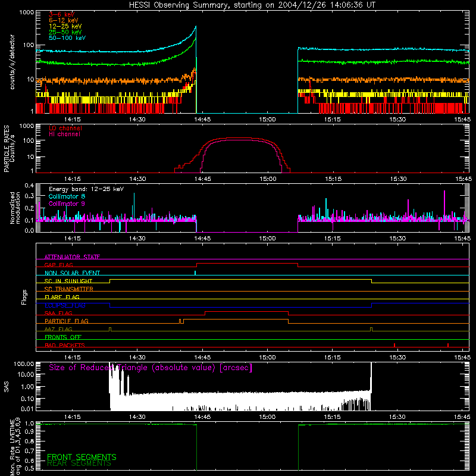Image resolution: width=476 pixels, height=476 pixels.
Task: Click the 100.00 y-axis label on the SAS panel
Action: click(x=24, y=364)
